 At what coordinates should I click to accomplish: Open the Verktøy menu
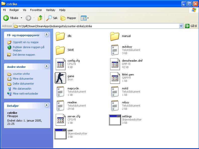[x=50, y=10]
